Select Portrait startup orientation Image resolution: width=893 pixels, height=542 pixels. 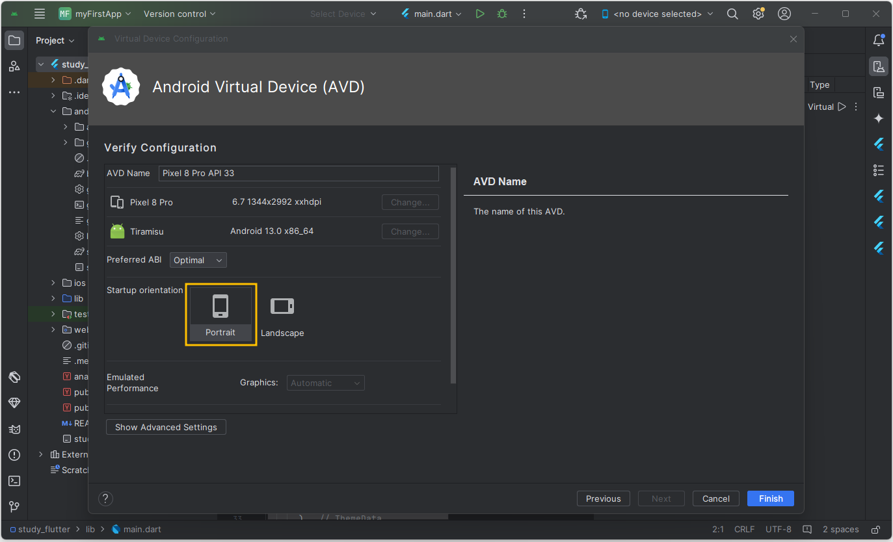click(220, 315)
